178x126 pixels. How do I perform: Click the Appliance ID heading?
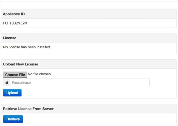[x=14, y=14]
